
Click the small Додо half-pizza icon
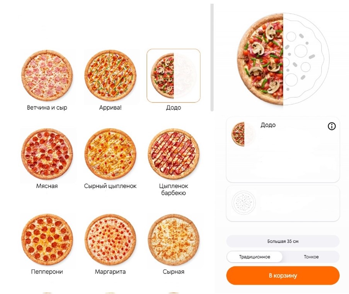238,134
